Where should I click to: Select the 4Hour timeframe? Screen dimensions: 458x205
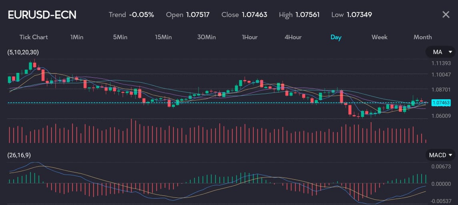[x=293, y=37]
